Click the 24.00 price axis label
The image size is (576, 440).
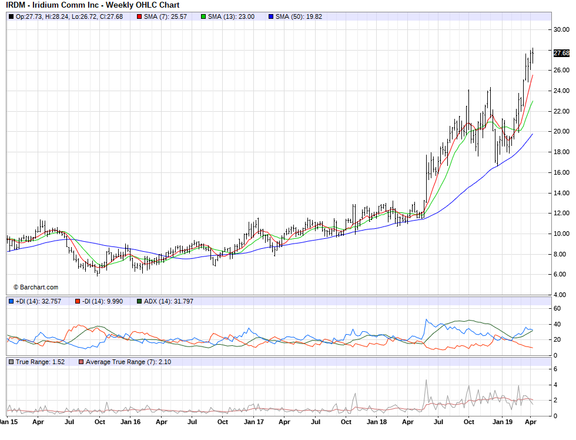pyautogui.click(x=561, y=91)
